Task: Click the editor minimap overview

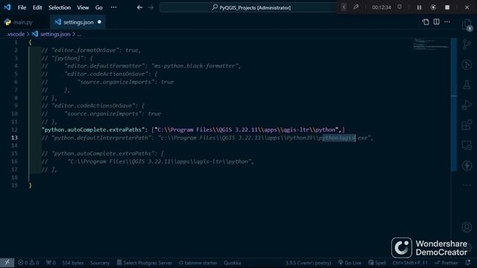Action: click(x=432, y=44)
